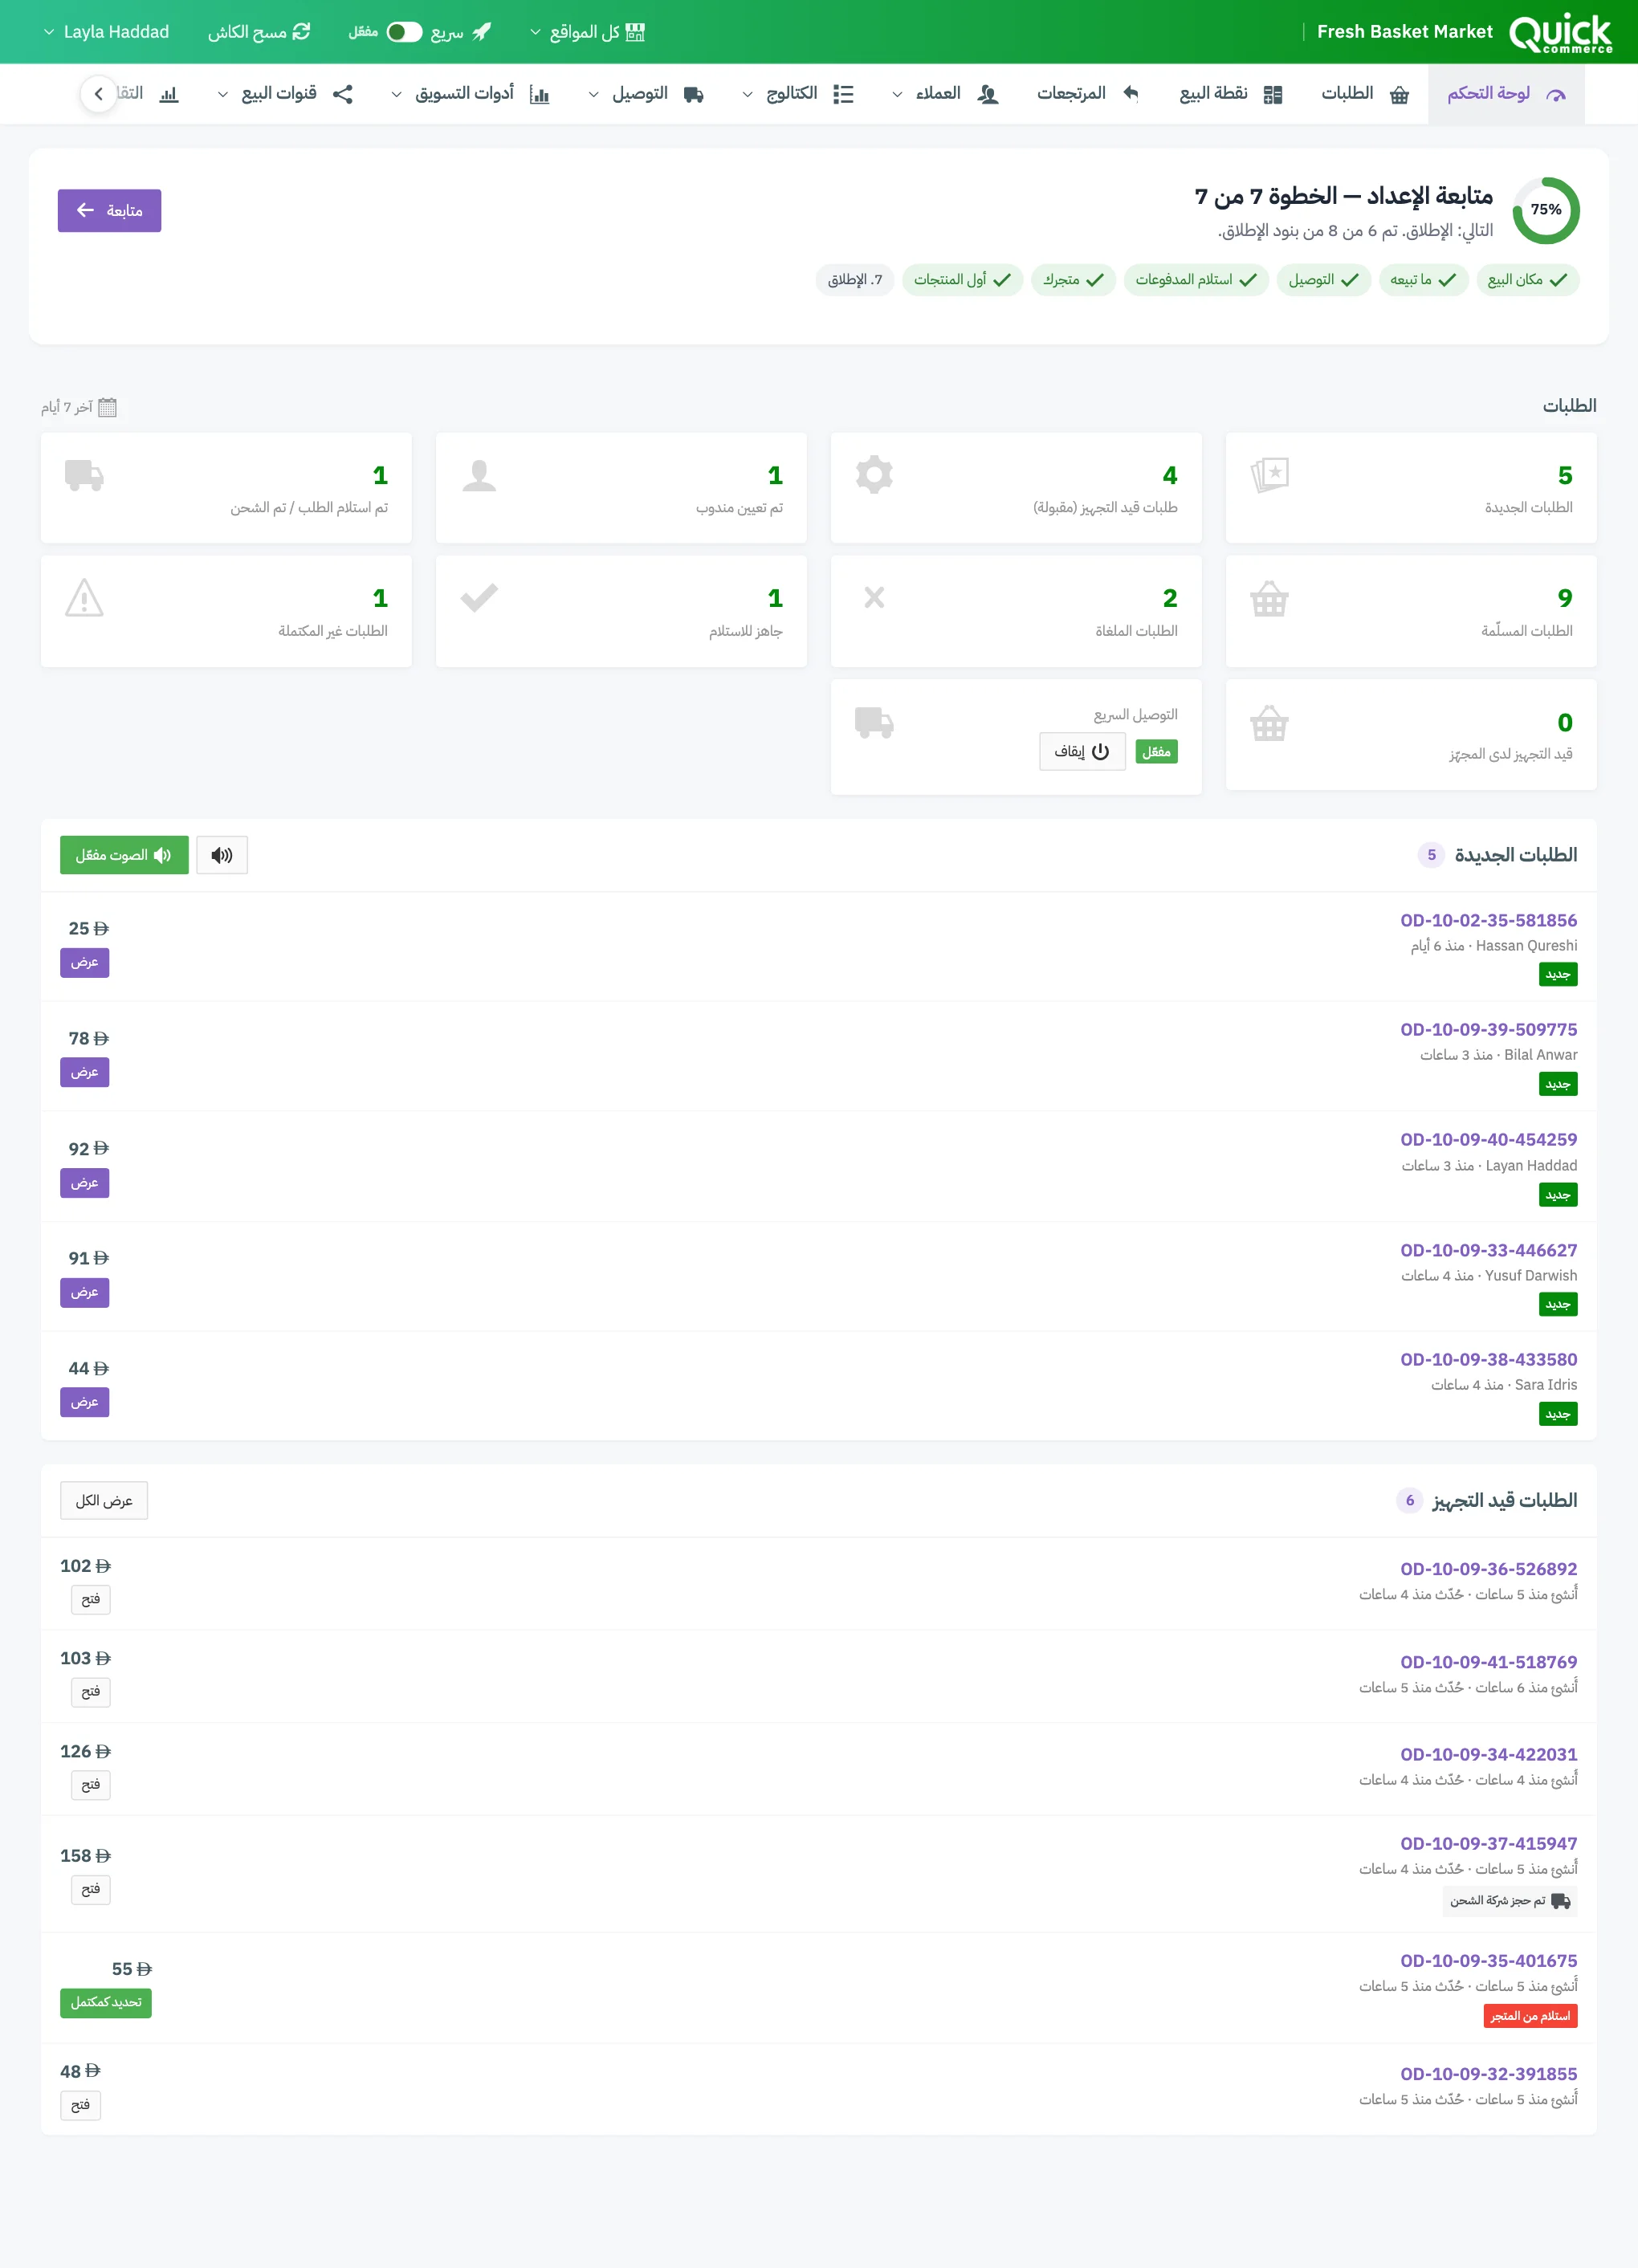Open the all locations dropdown
This screenshot has height=2268, width=1638.
click(587, 32)
